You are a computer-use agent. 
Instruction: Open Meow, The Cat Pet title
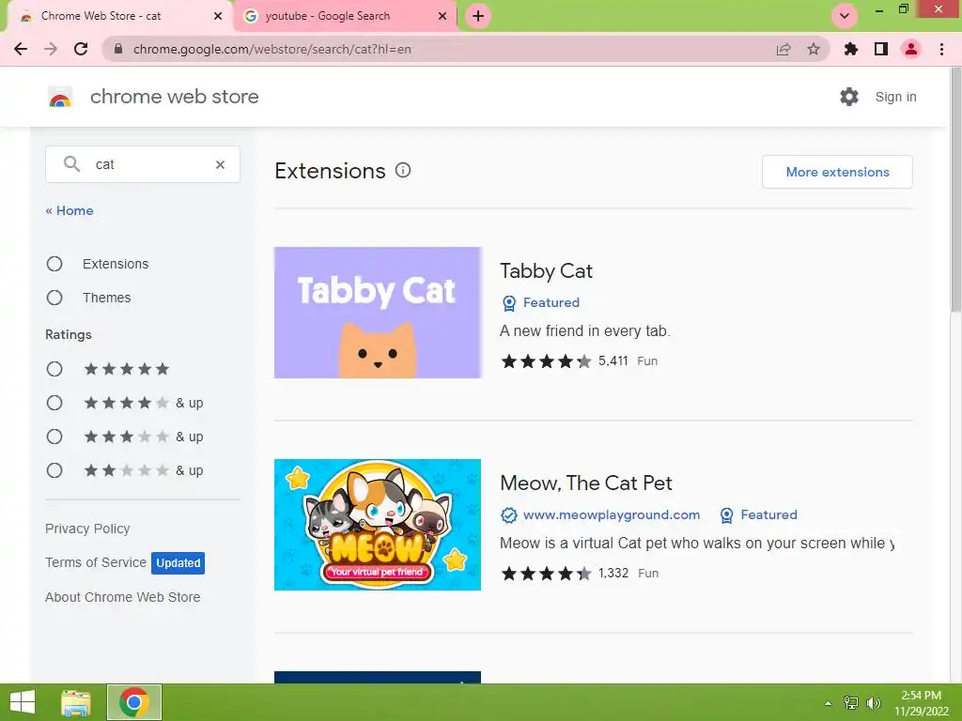tap(586, 483)
